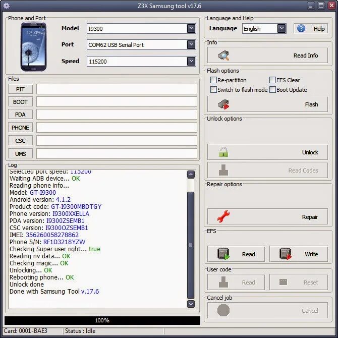Click the gray Cancel circle icon
Screen dimensions: 338x338
tap(223, 310)
